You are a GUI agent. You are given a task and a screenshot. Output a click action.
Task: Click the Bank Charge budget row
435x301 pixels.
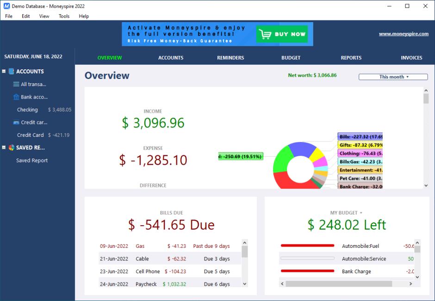click(x=347, y=271)
